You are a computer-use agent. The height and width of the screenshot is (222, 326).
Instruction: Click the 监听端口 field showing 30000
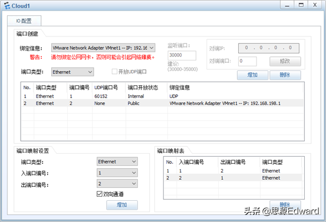click(x=182, y=55)
